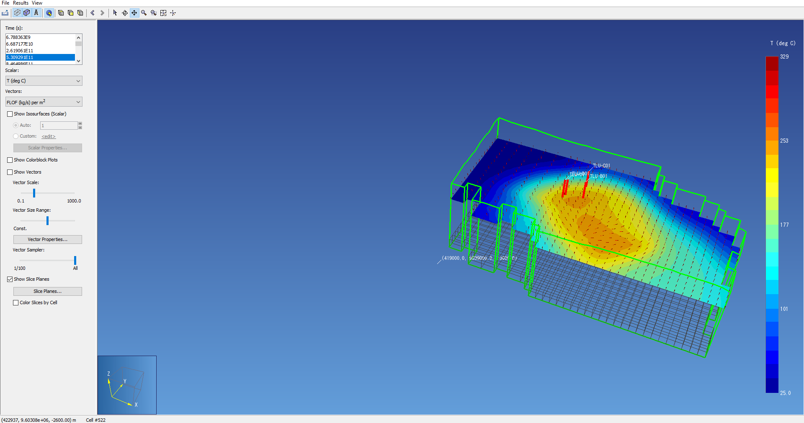Uncheck the Show Slice Planes checkbox
The height and width of the screenshot is (423, 804).
point(10,279)
